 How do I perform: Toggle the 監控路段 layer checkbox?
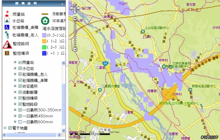pyautogui.click(x=20, y=104)
